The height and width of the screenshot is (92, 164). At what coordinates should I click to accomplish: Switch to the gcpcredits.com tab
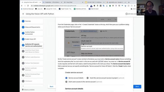click(116, 2)
